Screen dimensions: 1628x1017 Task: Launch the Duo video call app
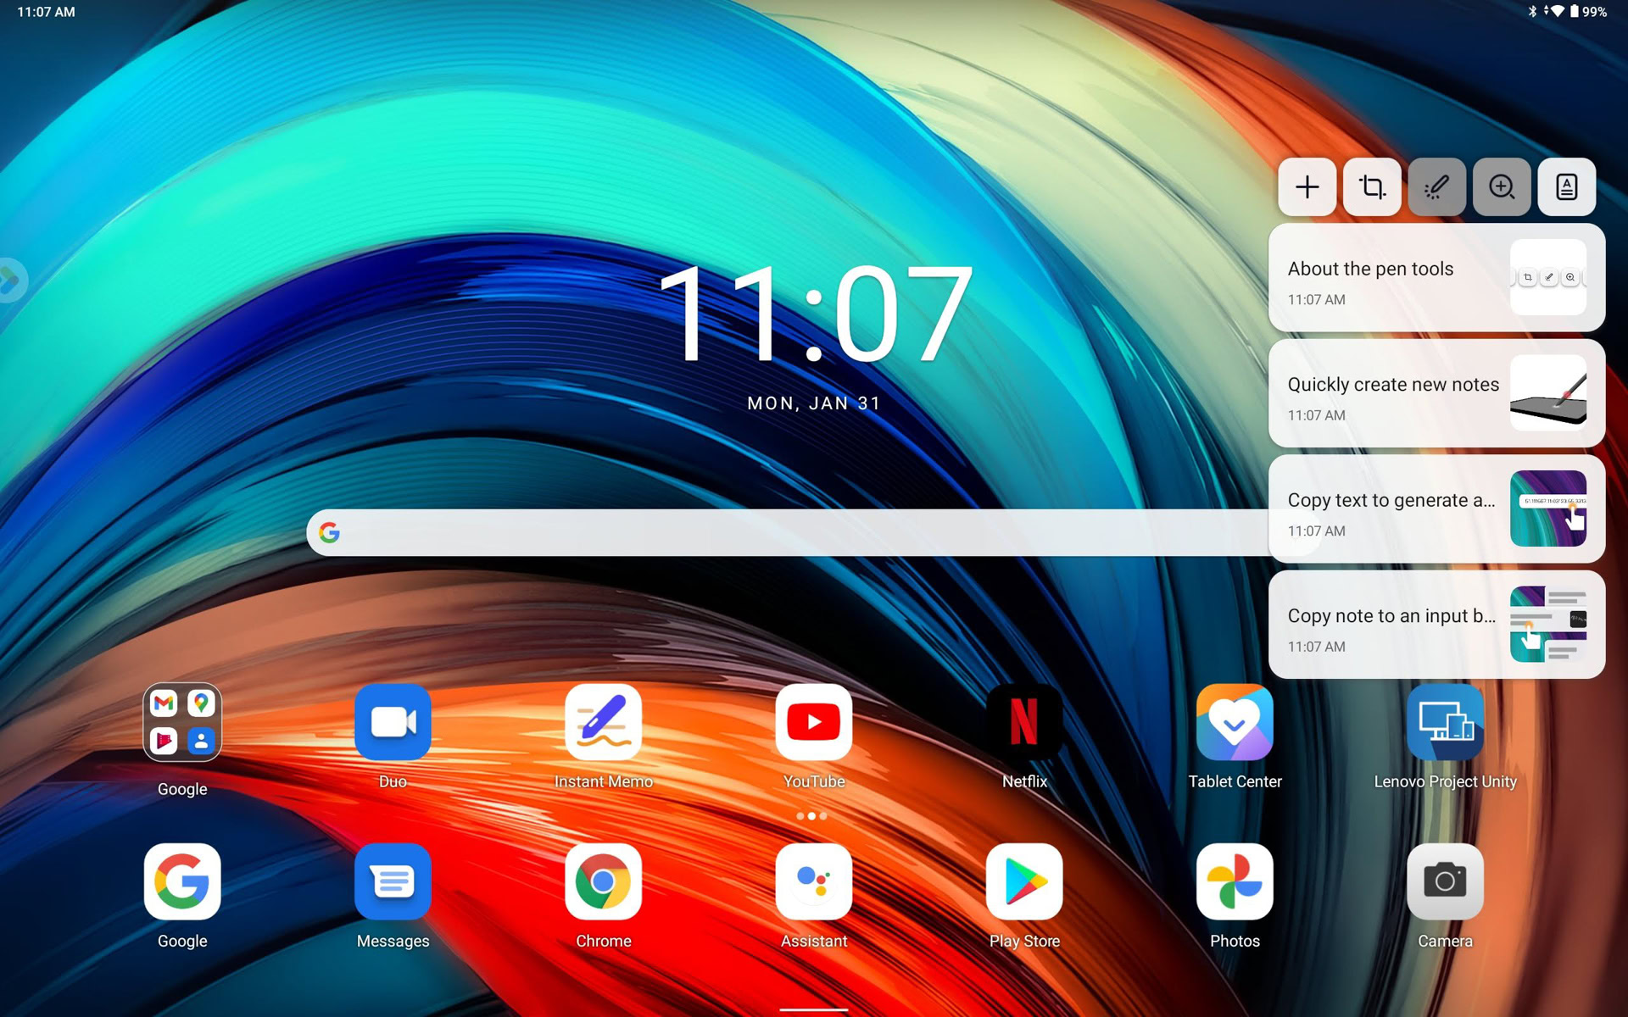[x=393, y=723]
